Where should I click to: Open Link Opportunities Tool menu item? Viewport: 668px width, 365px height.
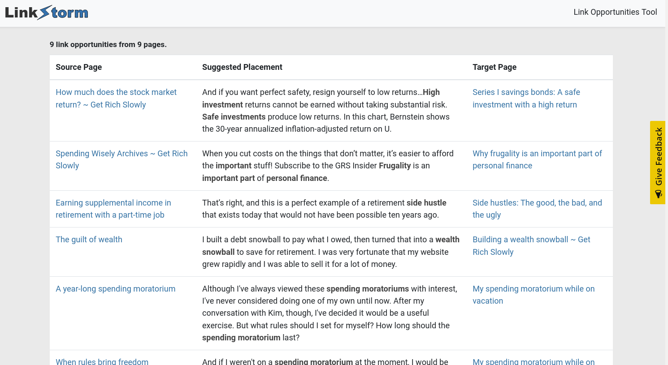pos(615,12)
